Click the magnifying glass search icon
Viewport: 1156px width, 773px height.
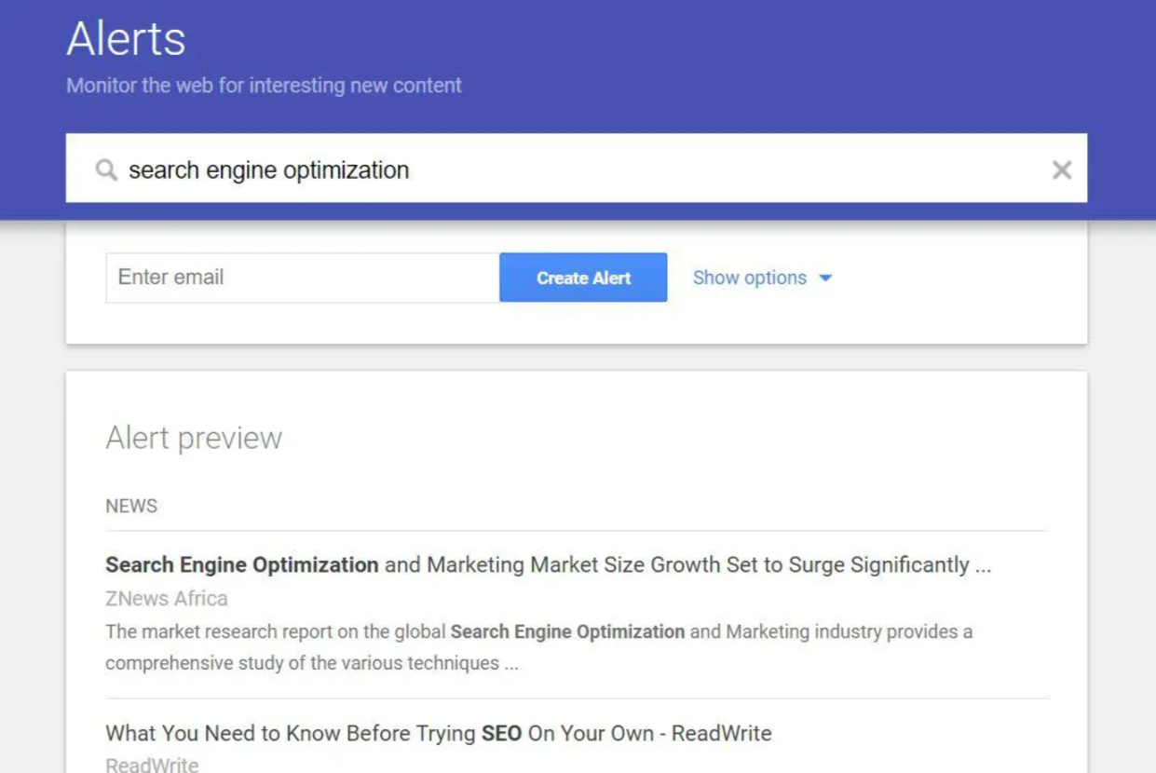(105, 170)
